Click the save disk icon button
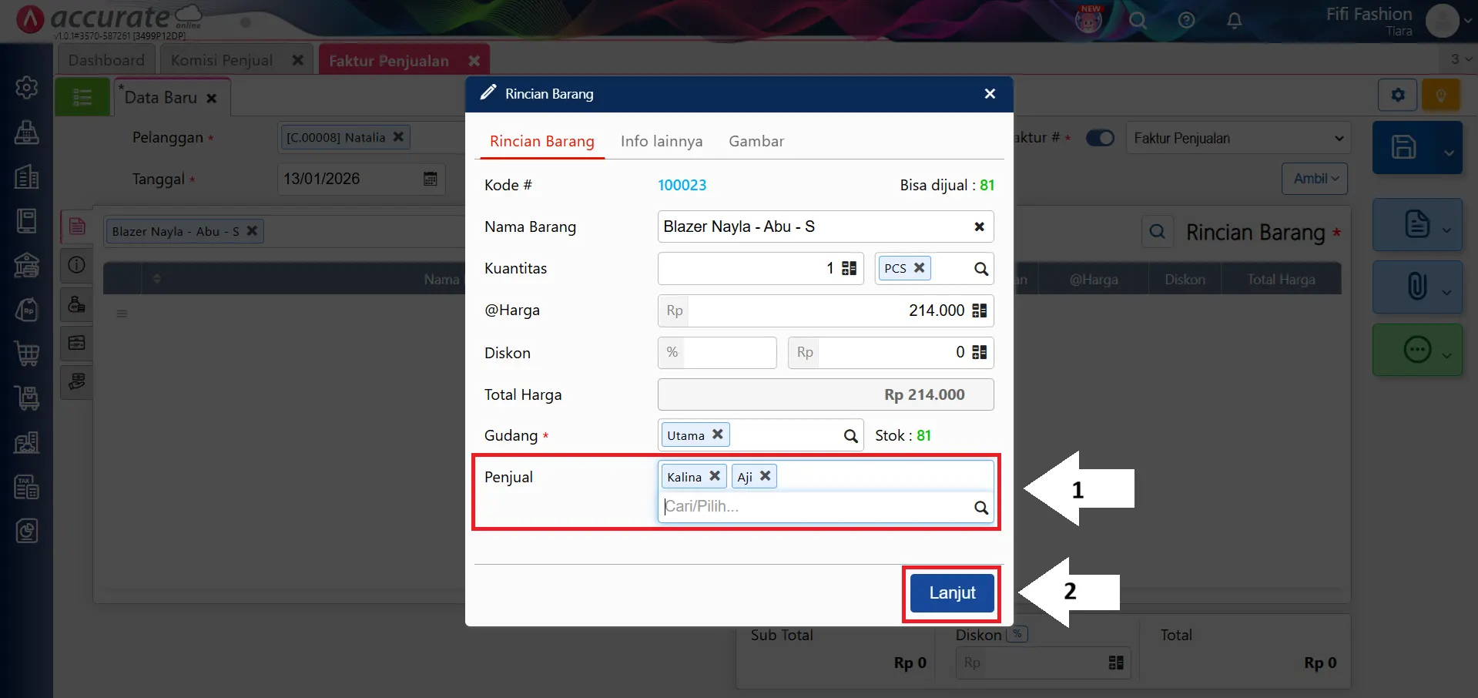1478x698 pixels. (x=1403, y=147)
